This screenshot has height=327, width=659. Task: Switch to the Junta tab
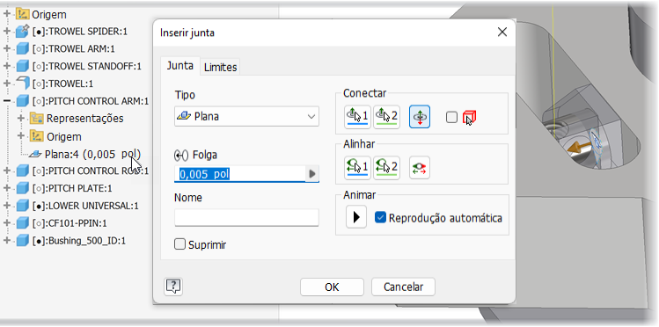pos(180,66)
